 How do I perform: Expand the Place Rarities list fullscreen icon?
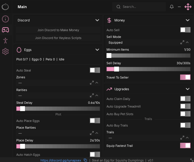(92, 133)
